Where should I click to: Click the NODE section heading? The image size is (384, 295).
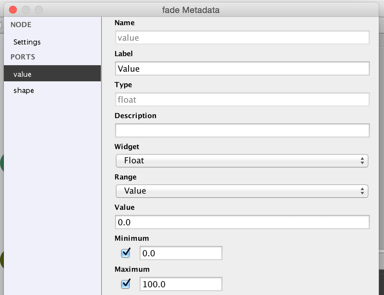[x=21, y=25]
